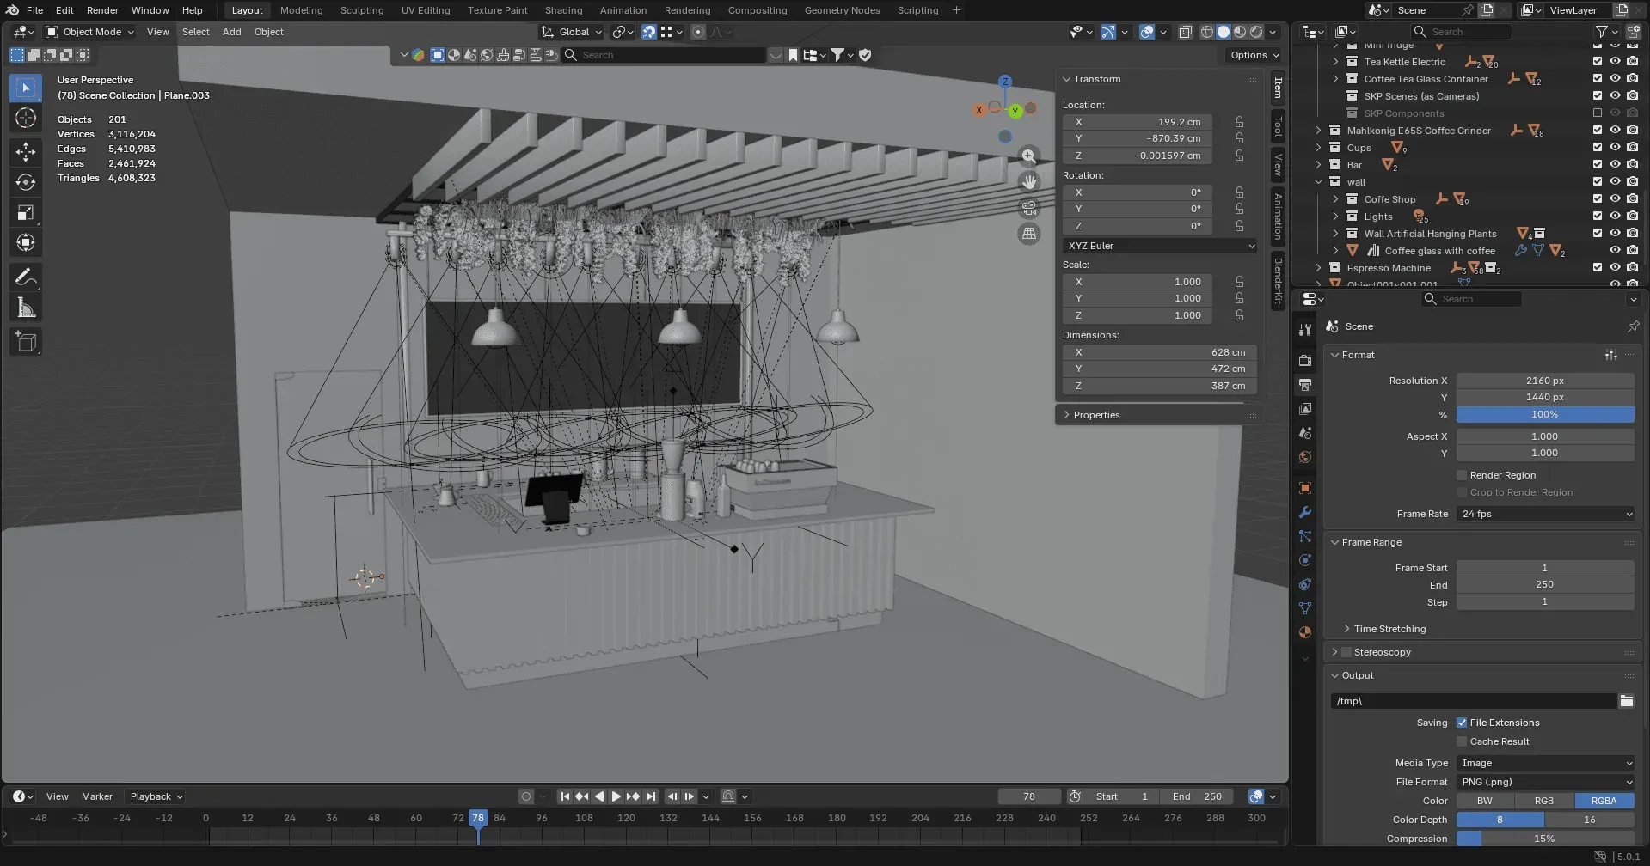This screenshot has height=866, width=1650.
Task: Switch to the Shading workspace tab
Action: [563, 10]
